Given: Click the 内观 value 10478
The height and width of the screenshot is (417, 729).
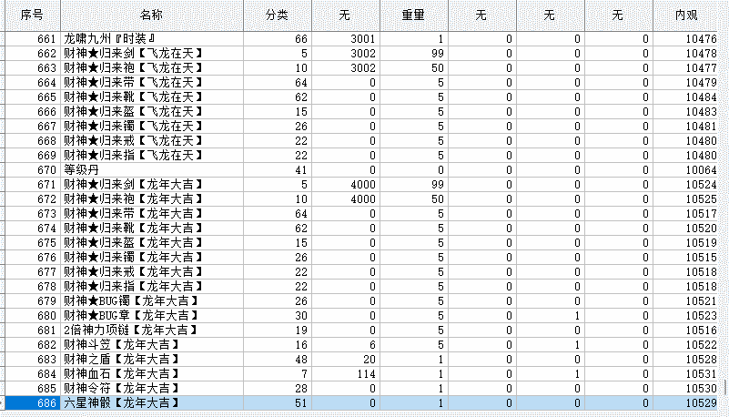Looking at the screenshot, I should [x=687, y=54].
